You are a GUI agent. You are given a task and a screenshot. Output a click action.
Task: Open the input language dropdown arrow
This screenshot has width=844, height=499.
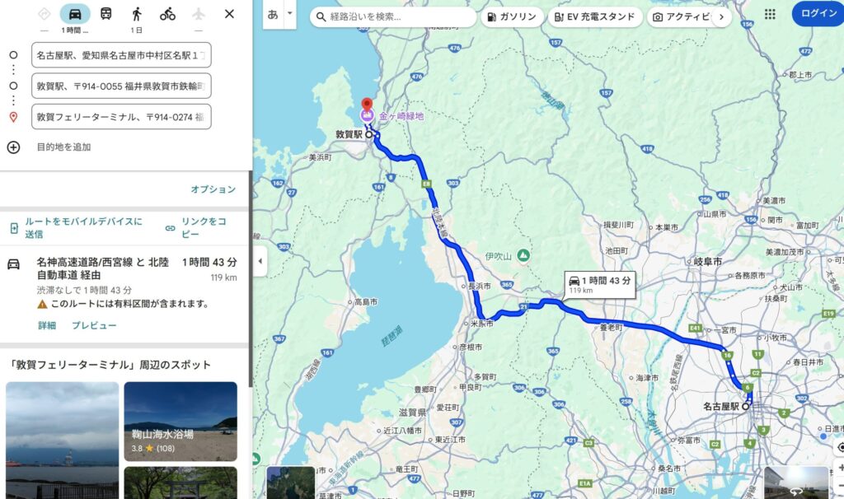click(x=289, y=13)
